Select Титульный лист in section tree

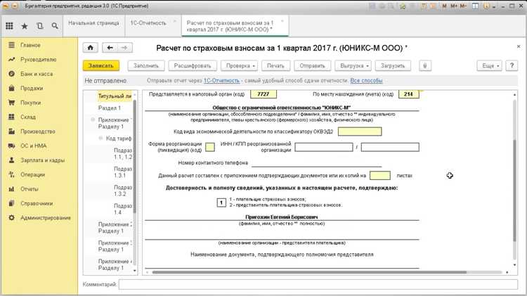(x=115, y=96)
